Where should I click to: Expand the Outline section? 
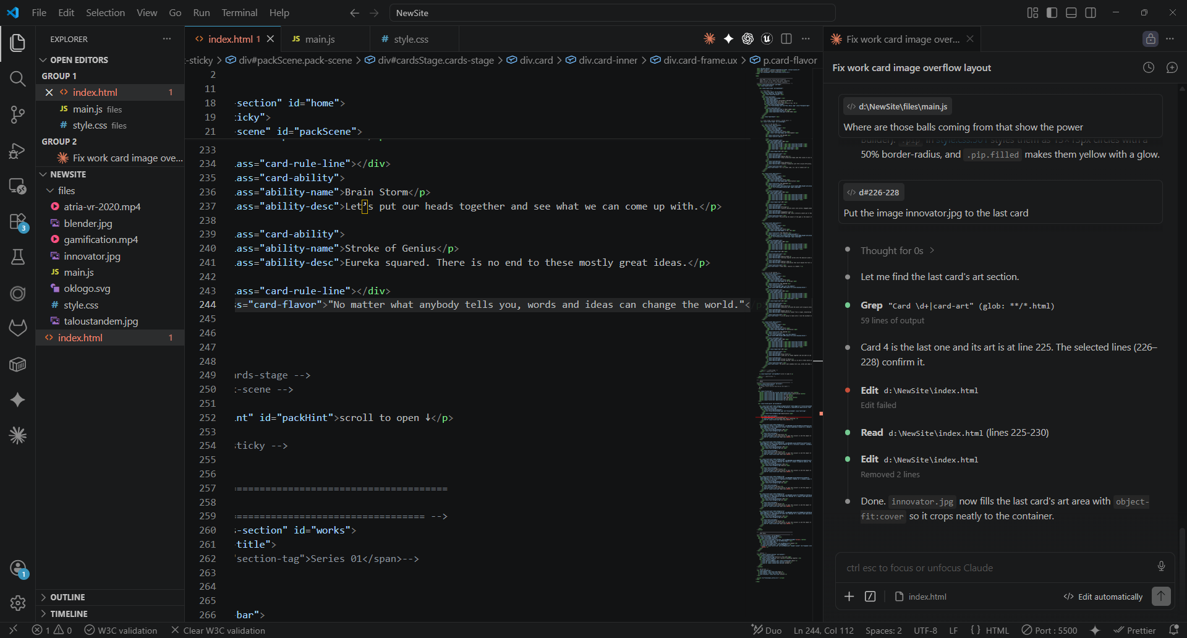(110, 597)
